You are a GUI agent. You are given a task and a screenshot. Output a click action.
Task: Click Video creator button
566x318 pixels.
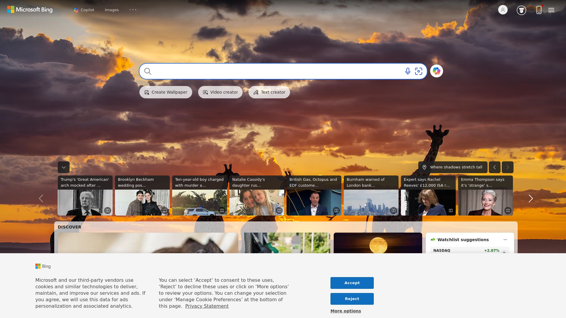220,92
